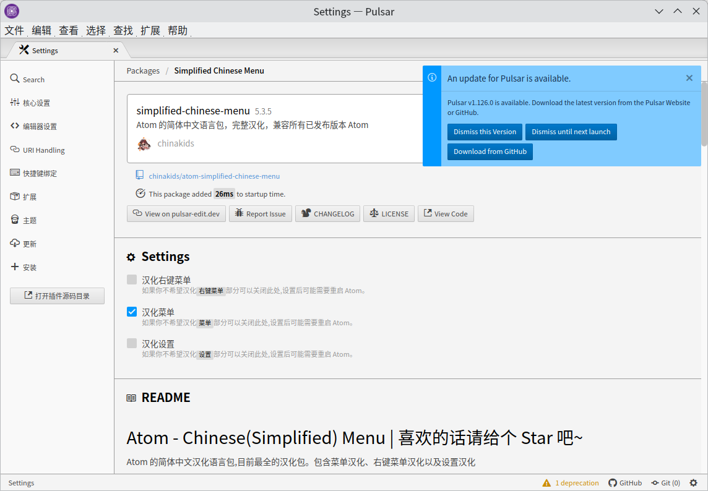Open the 文件 menu
The width and height of the screenshot is (708, 491).
14,30
